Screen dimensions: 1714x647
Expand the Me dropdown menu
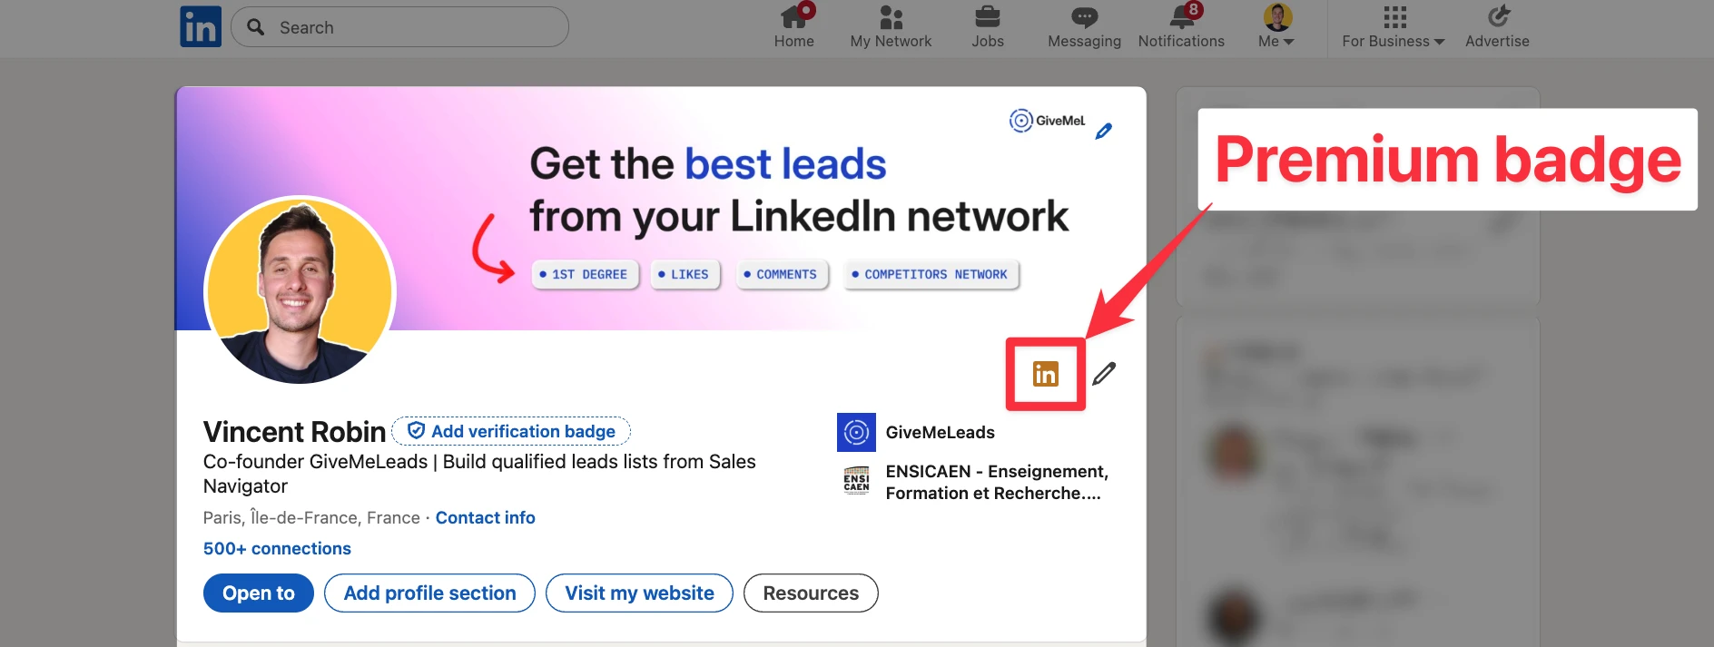click(1276, 26)
